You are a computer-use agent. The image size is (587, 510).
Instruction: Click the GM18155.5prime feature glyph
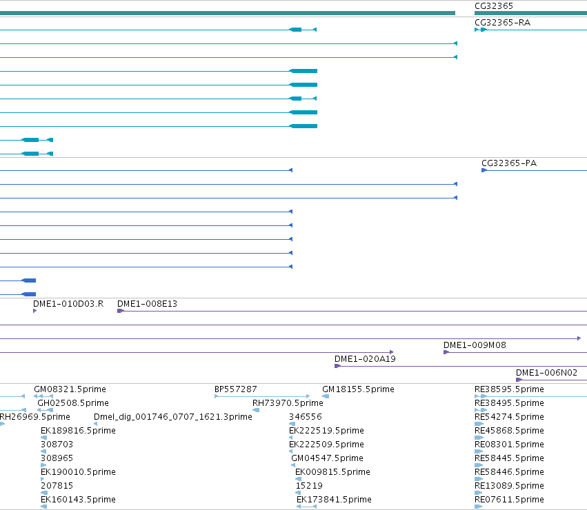pyautogui.click(x=326, y=396)
